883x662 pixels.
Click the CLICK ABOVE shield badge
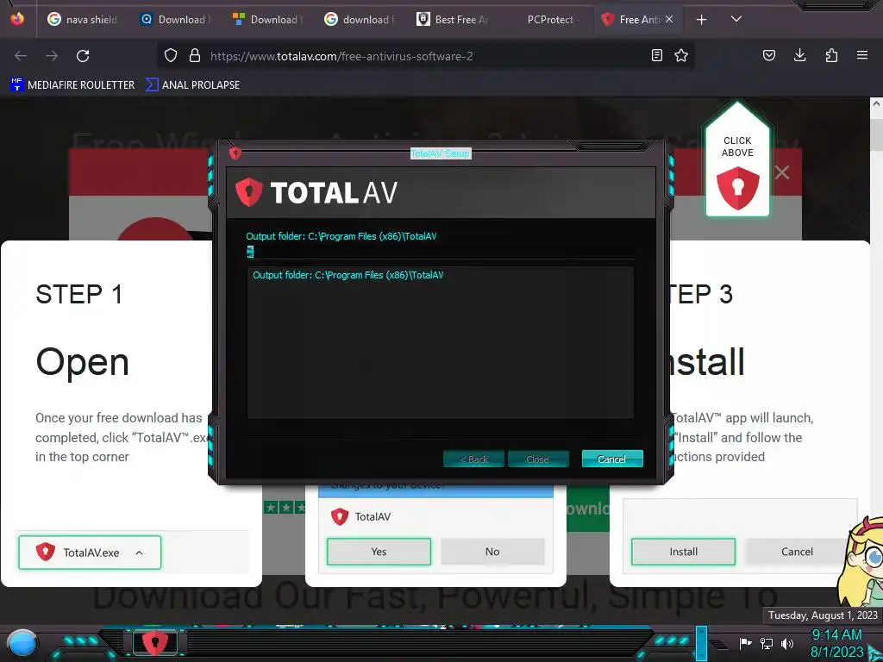pos(738,159)
